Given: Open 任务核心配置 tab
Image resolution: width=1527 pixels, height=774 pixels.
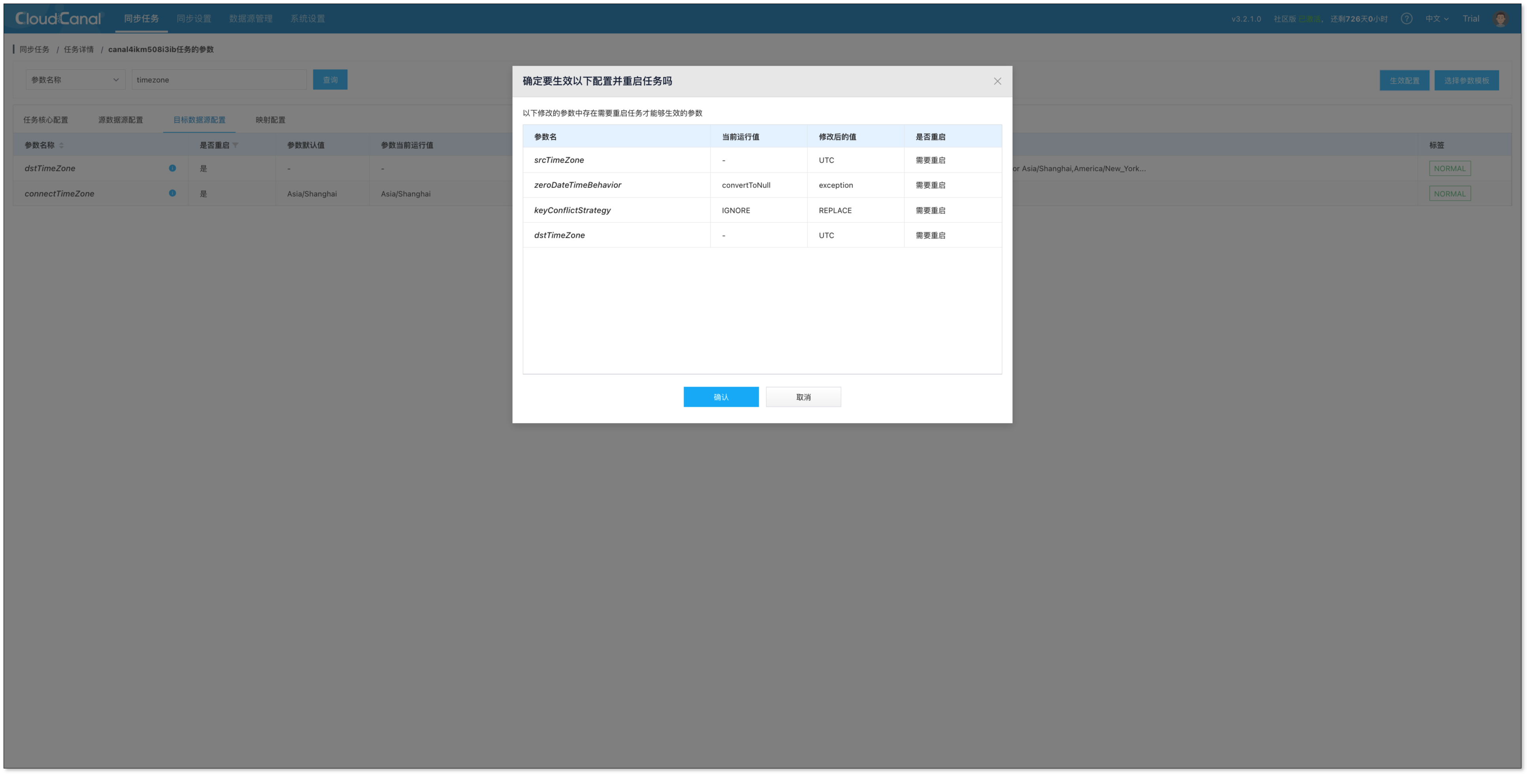Looking at the screenshot, I should (45, 120).
